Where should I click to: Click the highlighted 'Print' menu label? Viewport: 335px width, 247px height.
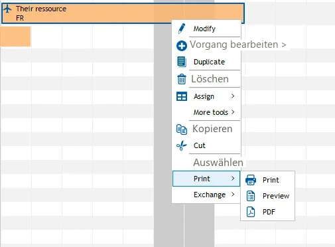click(202, 179)
